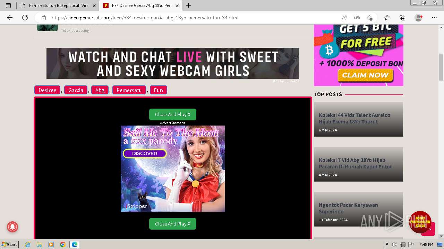Image resolution: width=444 pixels, height=249 pixels.
Task: Open a new browser tab
Action: tap(189, 6)
